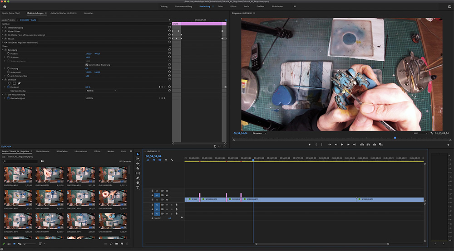Click the Extract button in Program monitor
The width and height of the screenshot is (454, 251).
pyautogui.click(x=368, y=145)
